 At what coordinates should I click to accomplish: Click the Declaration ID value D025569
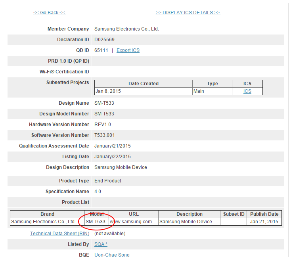tap(104, 40)
